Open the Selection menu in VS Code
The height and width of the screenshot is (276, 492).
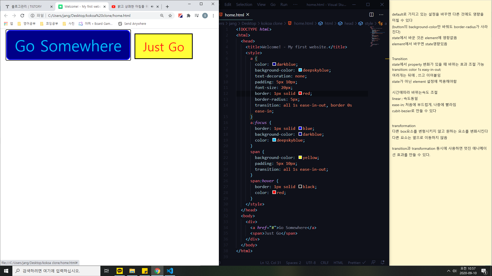pos(244,5)
